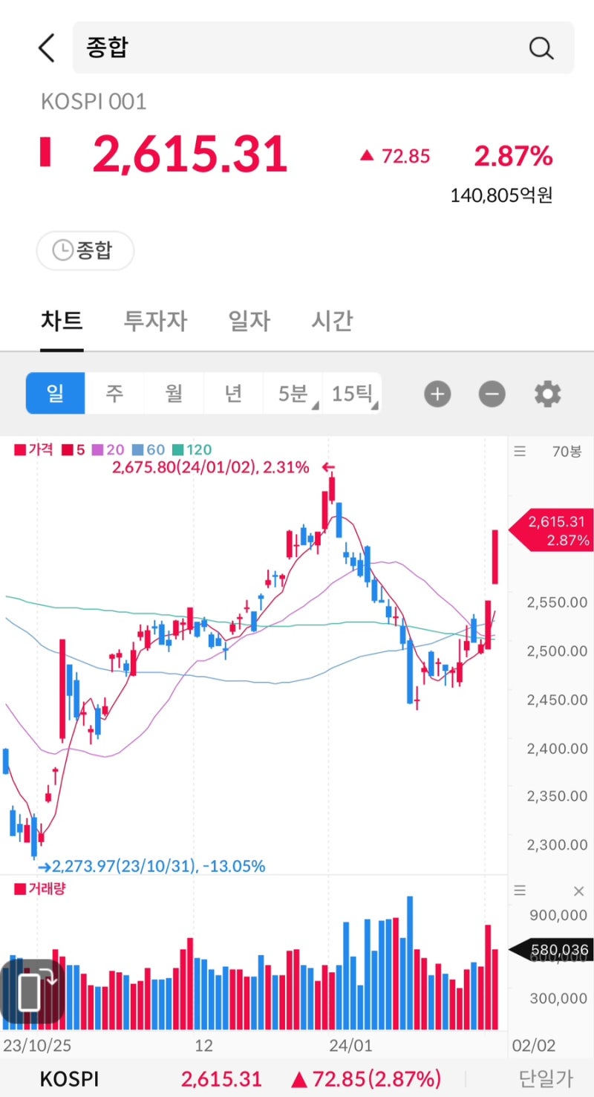Switch to the 시간 tab

[330, 321]
